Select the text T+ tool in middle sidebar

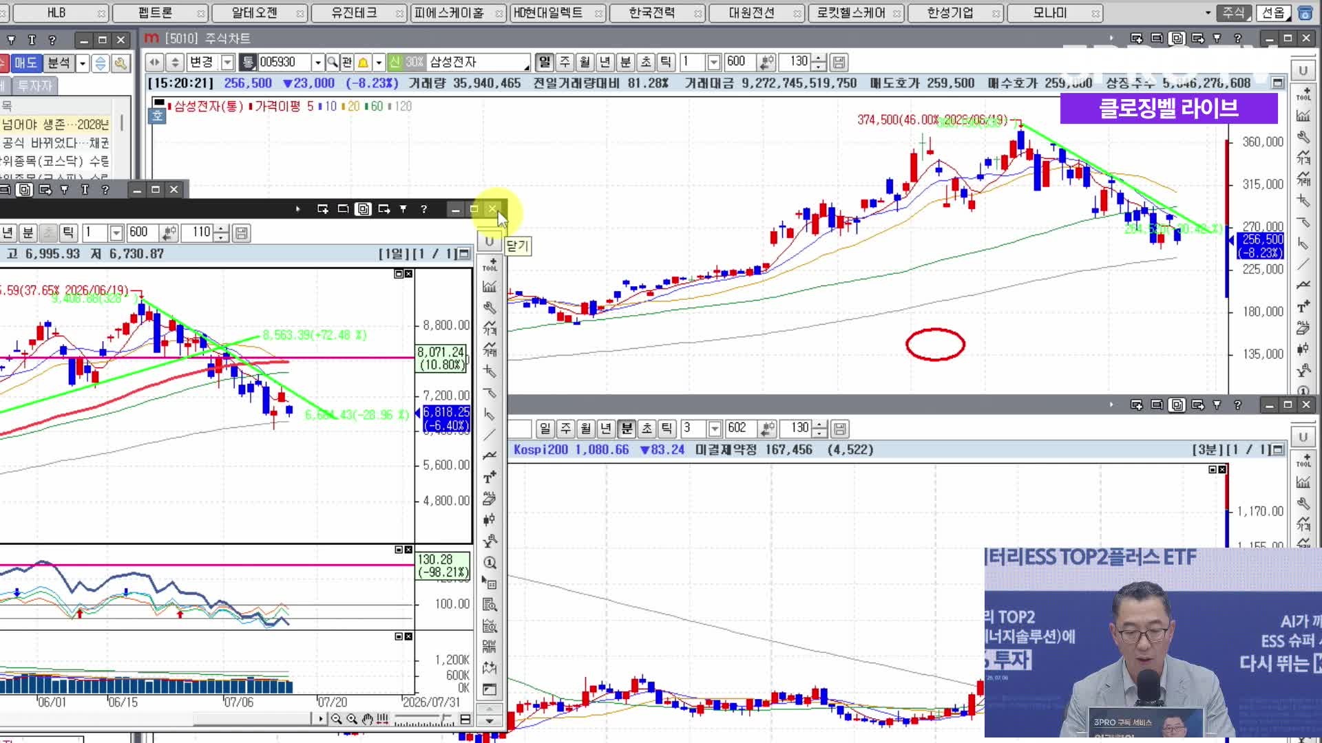click(490, 477)
